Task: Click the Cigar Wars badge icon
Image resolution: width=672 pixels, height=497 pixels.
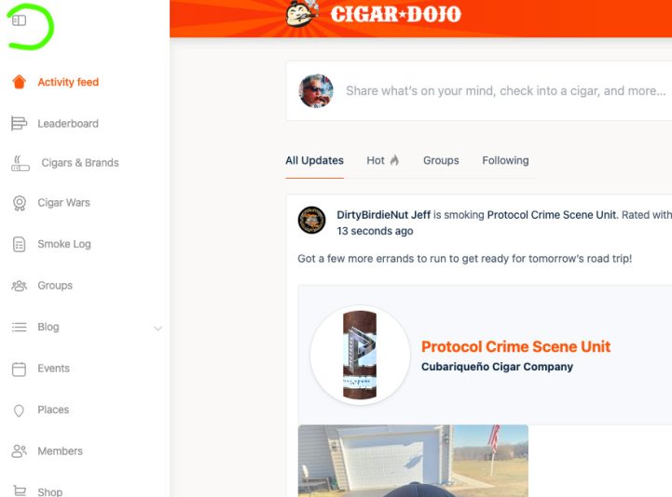Action: point(20,203)
